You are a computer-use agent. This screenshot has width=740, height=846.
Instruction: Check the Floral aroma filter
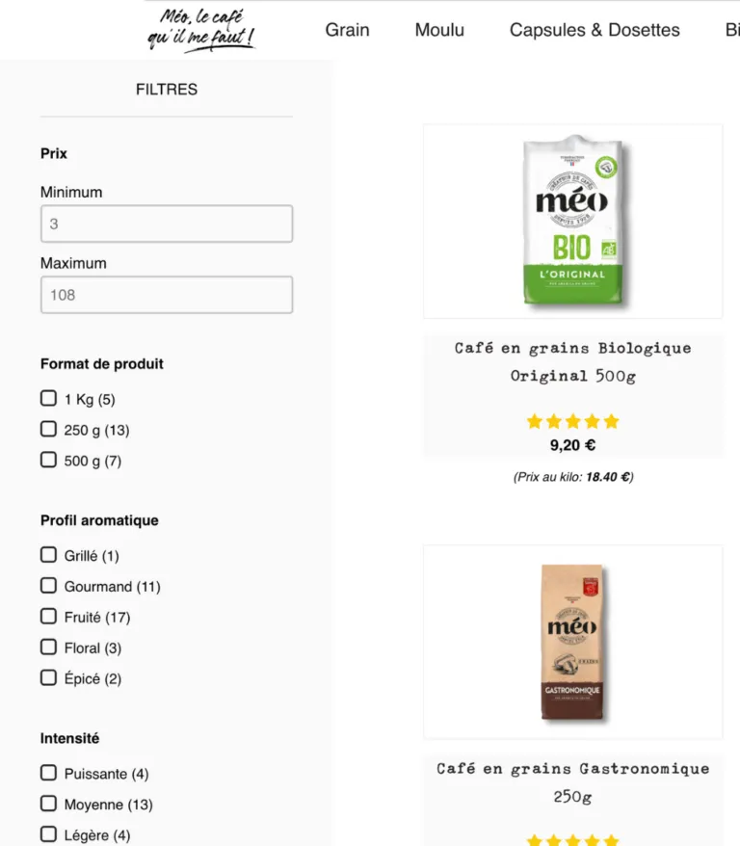[48, 647]
